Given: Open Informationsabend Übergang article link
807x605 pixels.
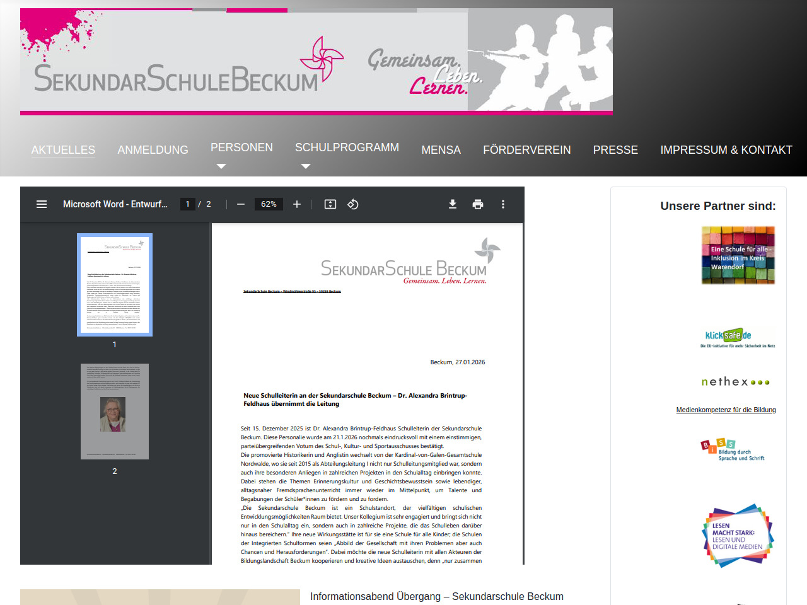Looking at the screenshot, I should point(436,596).
